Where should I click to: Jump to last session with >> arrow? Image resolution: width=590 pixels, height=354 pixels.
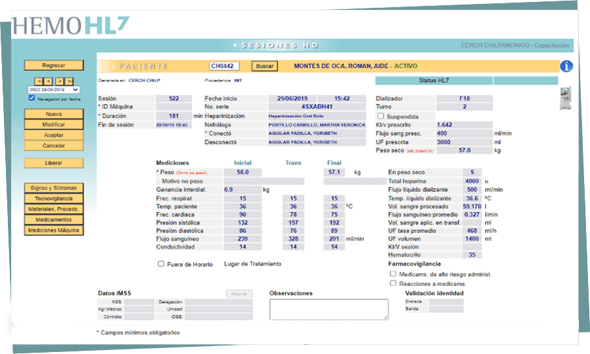(x=69, y=81)
